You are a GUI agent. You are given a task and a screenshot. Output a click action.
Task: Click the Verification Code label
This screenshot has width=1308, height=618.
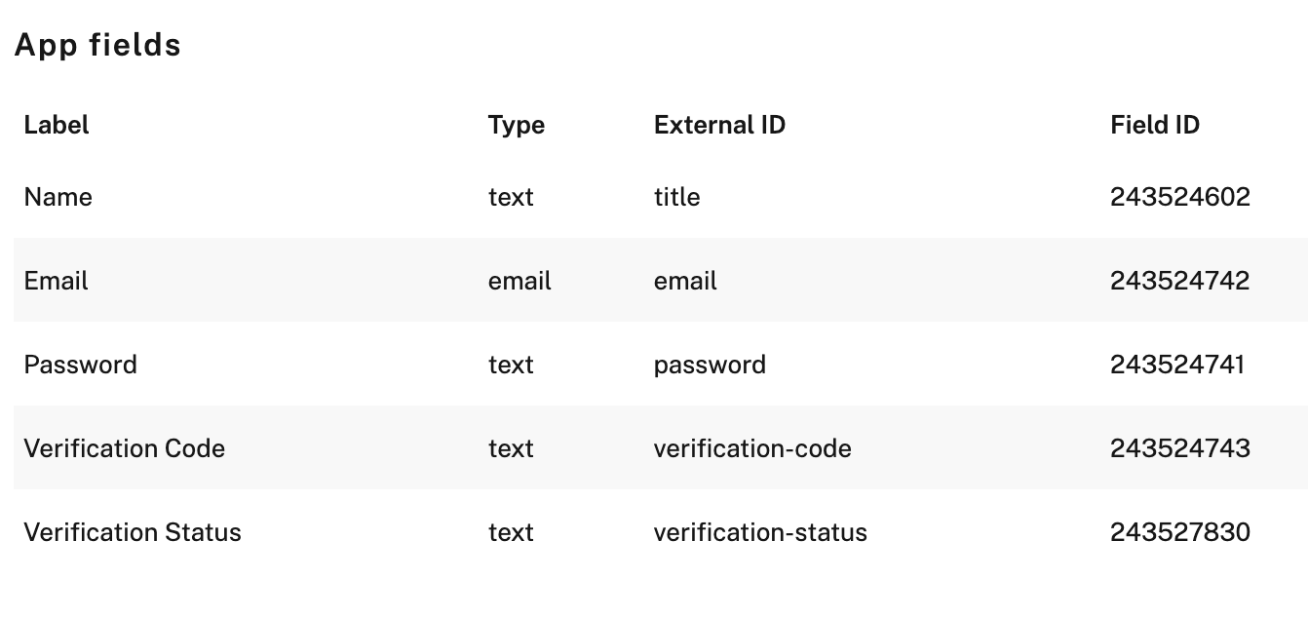125,448
